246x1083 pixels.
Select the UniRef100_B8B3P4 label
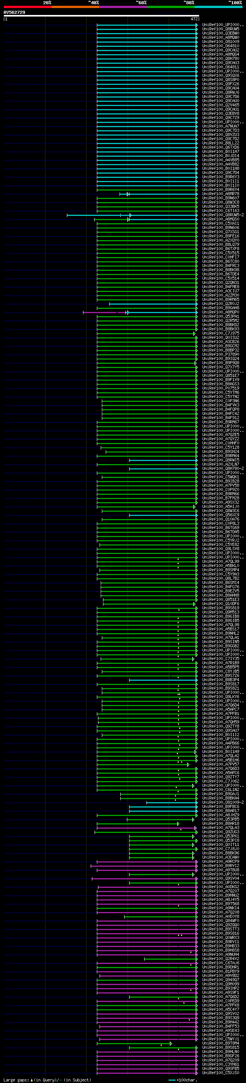(x=220, y=680)
